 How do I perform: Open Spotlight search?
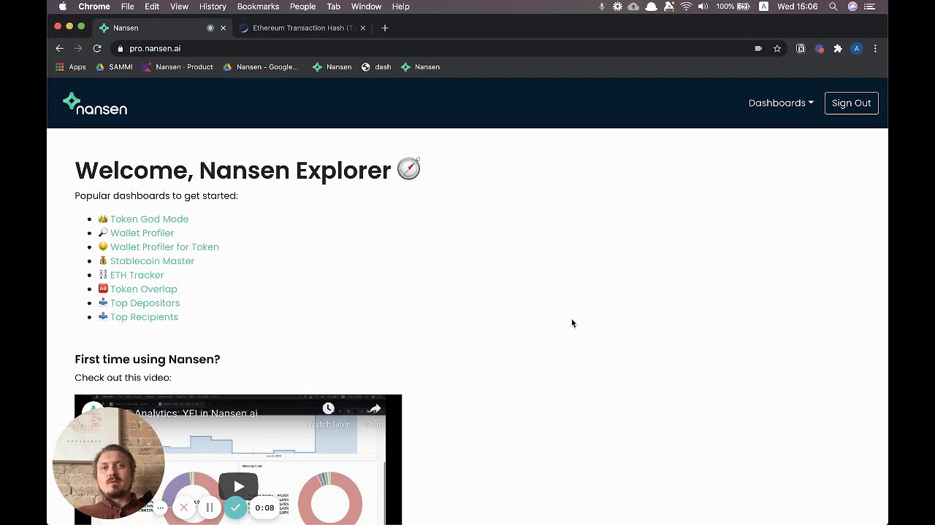click(x=833, y=7)
